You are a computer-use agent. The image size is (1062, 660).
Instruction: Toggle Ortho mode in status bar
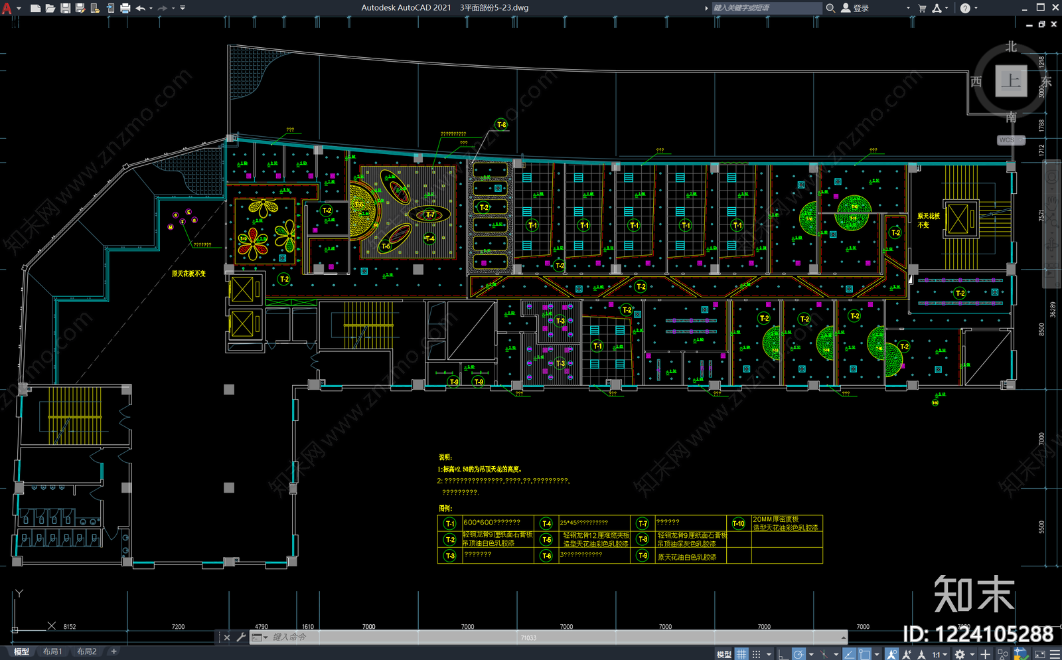783,655
